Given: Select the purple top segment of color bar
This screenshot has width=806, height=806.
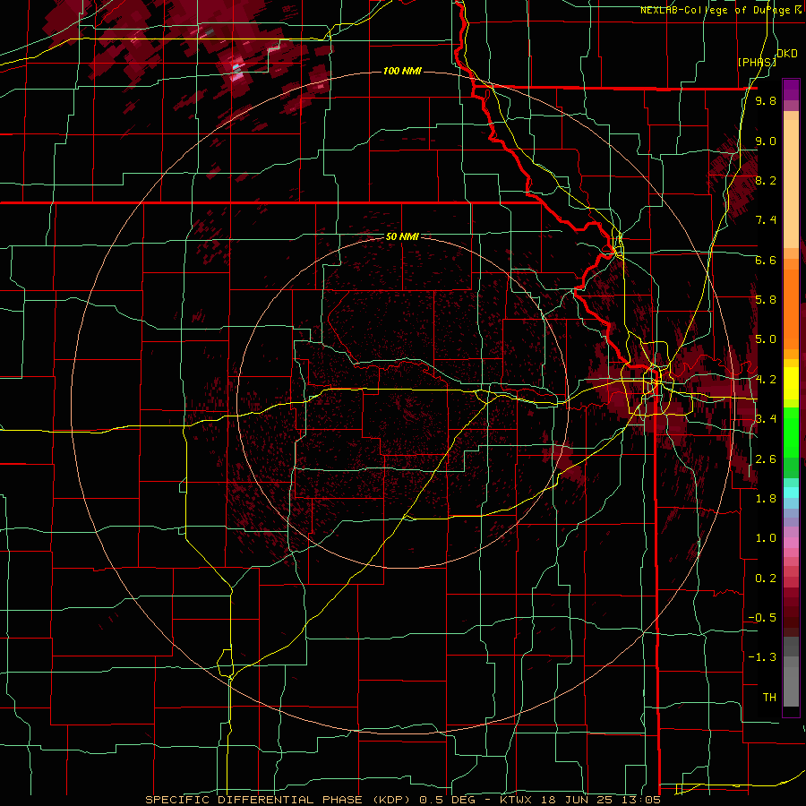Looking at the screenshot, I should pos(791,90).
